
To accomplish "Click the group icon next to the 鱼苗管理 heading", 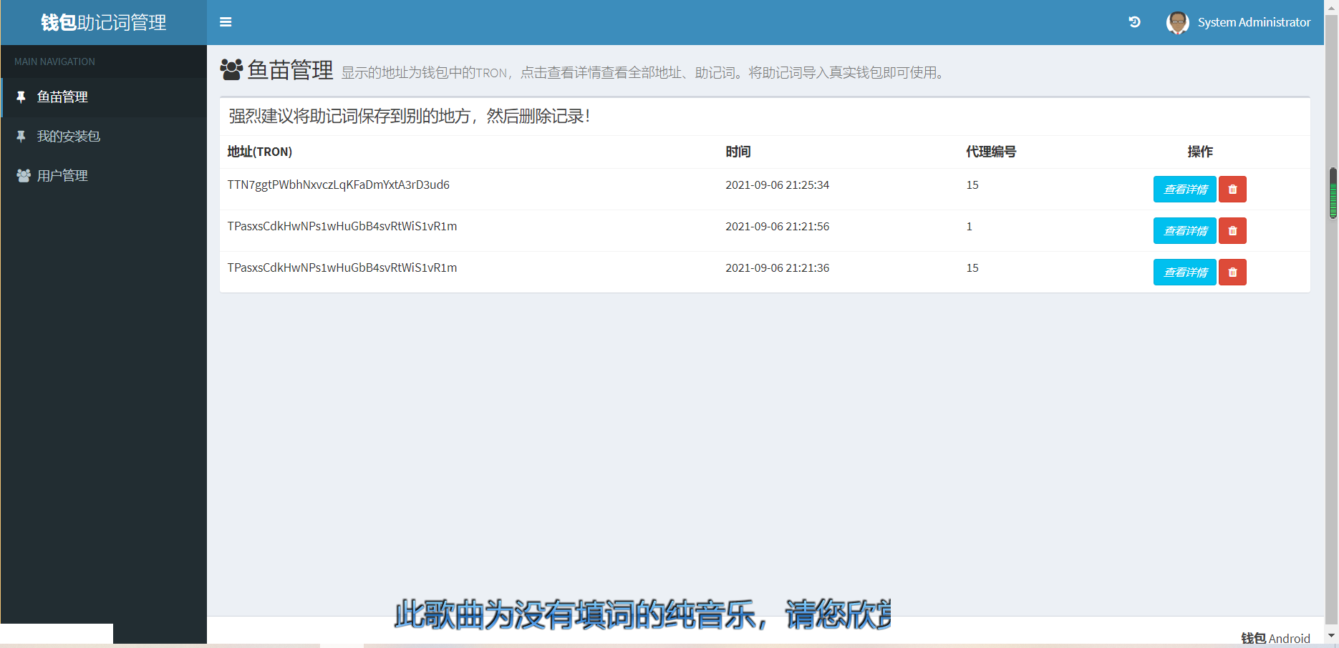I will click(231, 69).
